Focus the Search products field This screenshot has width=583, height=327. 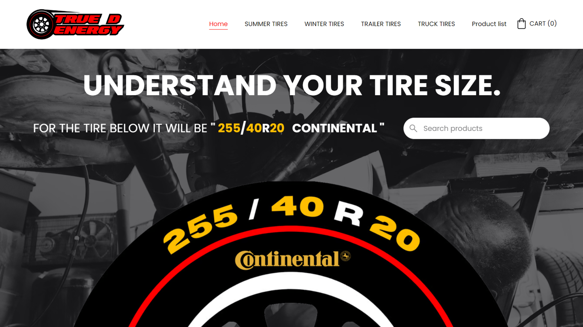coord(477,128)
